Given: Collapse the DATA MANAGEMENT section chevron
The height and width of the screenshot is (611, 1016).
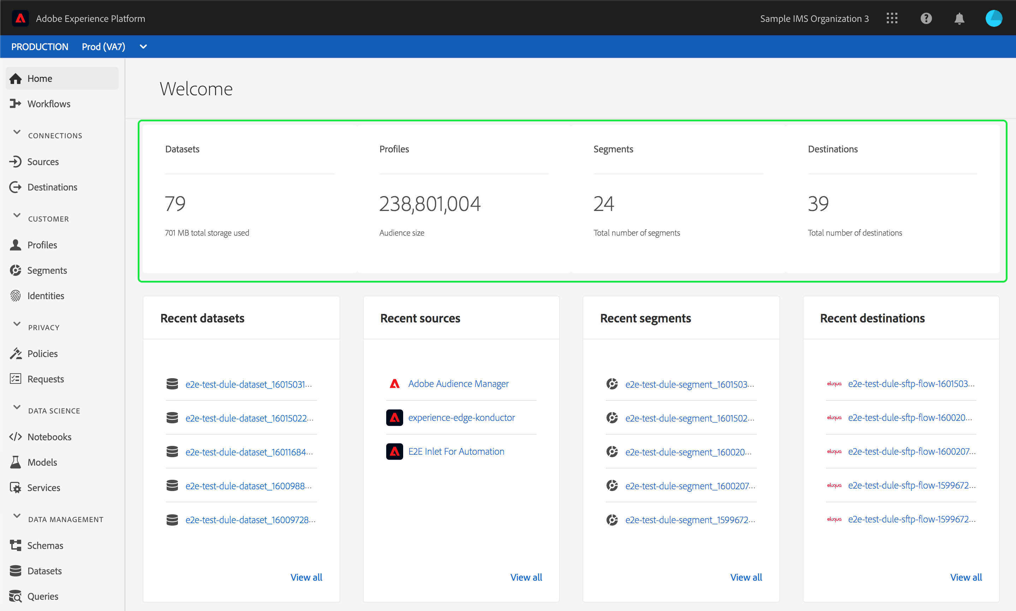Looking at the screenshot, I should point(17,516).
